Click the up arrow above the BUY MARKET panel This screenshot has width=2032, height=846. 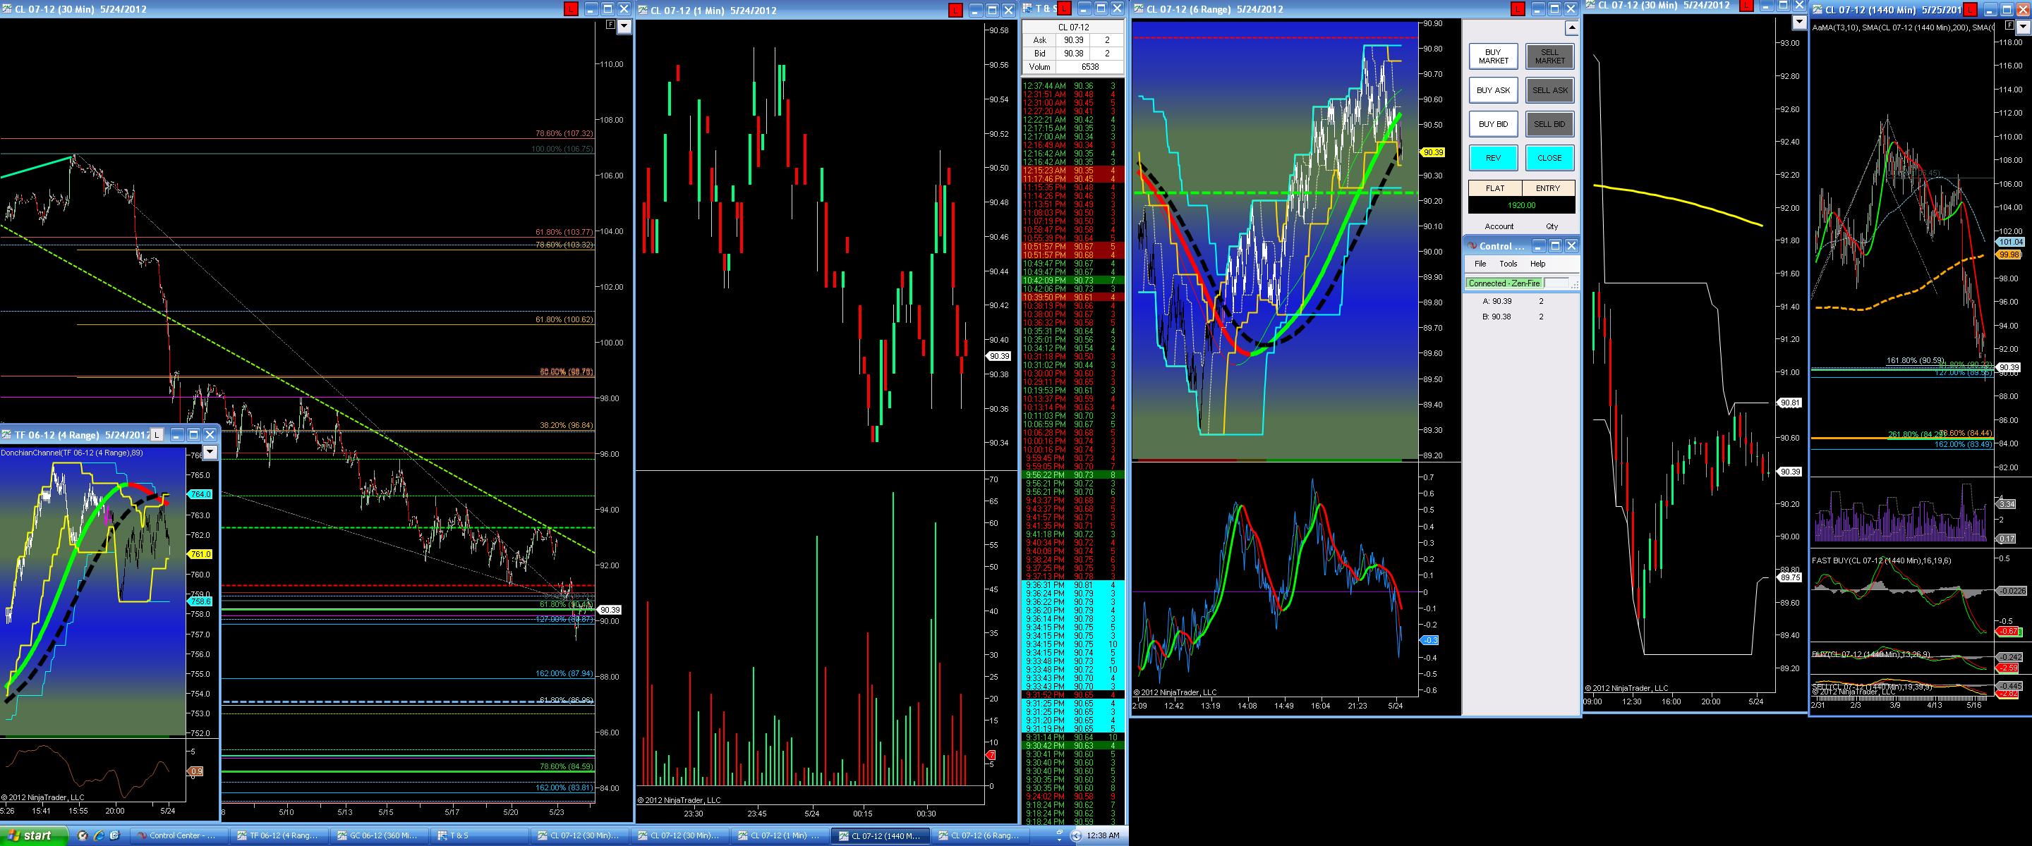pyautogui.click(x=1571, y=28)
